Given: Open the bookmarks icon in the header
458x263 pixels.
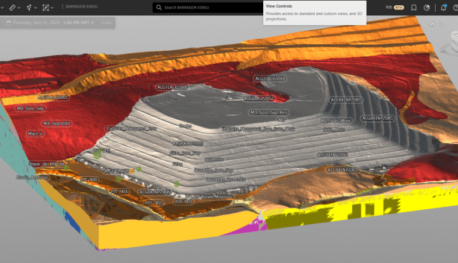Looking at the screenshot, I should [414, 8].
